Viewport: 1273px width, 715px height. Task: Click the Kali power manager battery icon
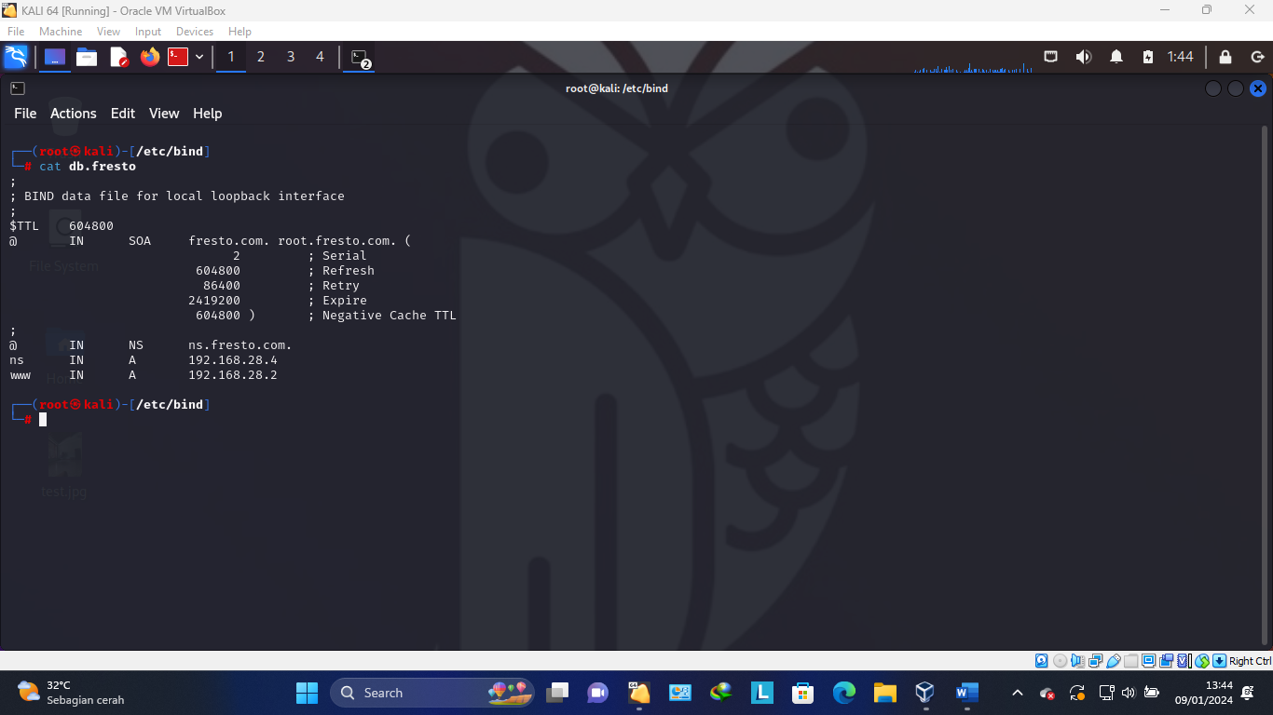(1148, 57)
